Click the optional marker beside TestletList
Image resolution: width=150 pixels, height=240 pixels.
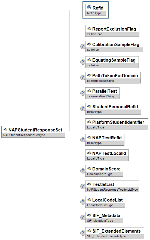[x=83, y=187]
